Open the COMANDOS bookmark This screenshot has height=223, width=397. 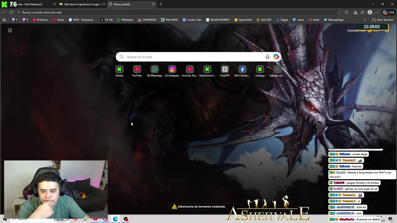click(147, 20)
